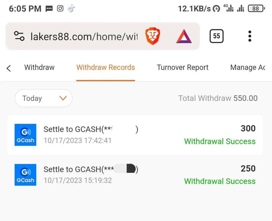The height and width of the screenshot is (221, 272).
Task: Expand the Today date filter dropdown
Action: pos(44,98)
